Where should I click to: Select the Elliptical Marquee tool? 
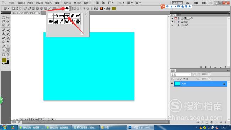pos(4,18)
